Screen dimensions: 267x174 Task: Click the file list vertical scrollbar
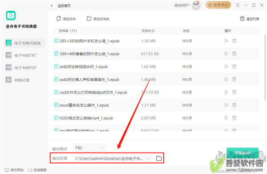[x=265, y=67]
